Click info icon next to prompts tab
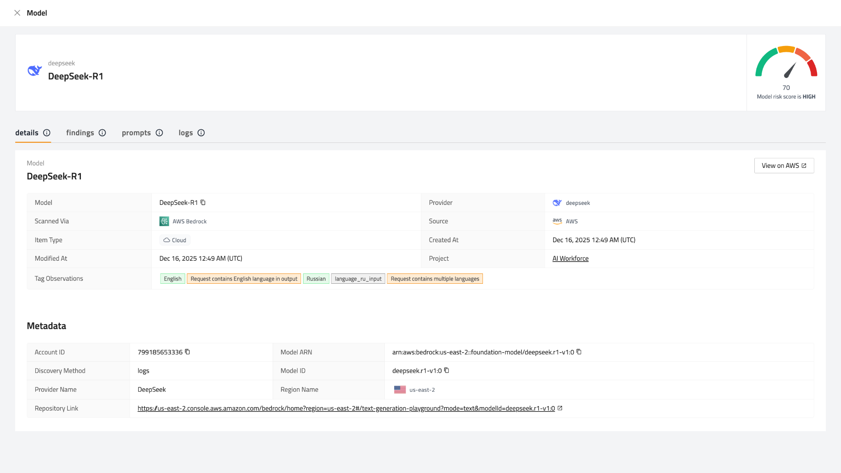841x473 pixels. [159, 133]
